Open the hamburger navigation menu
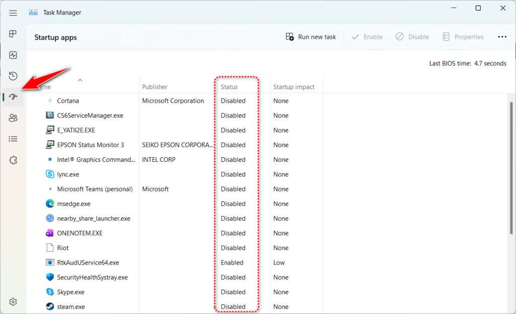516x314 pixels. tap(13, 13)
